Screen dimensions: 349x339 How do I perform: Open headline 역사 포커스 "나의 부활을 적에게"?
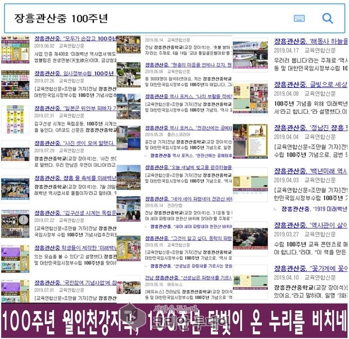pyautogui.click(x=188, y=96)
